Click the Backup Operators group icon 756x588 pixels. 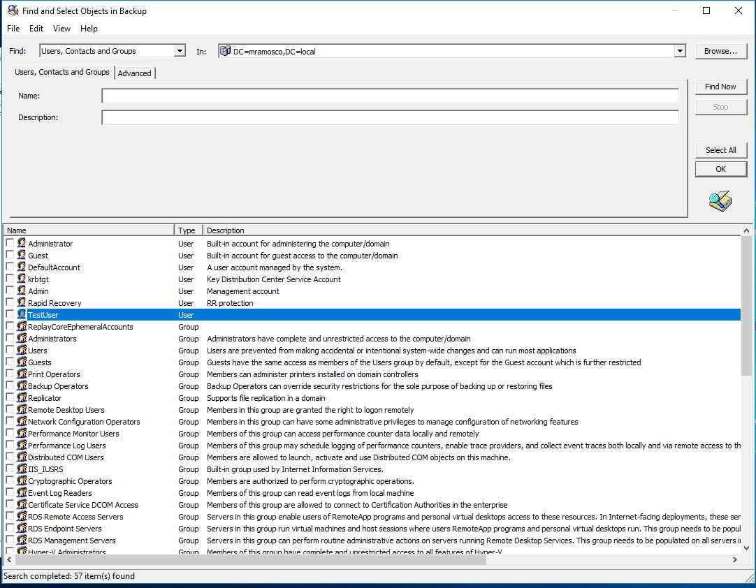click(22, 386)
